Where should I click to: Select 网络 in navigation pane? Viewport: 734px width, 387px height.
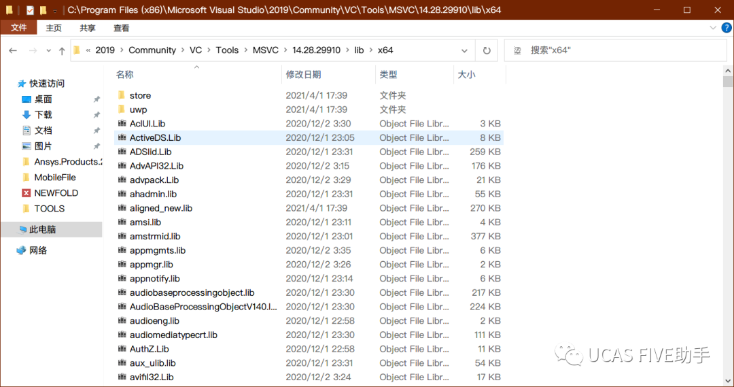[38, 250]
